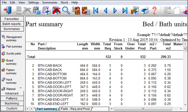Go to previous record arrow
Screen dimensions: 188x112
(x=105, y=10)
